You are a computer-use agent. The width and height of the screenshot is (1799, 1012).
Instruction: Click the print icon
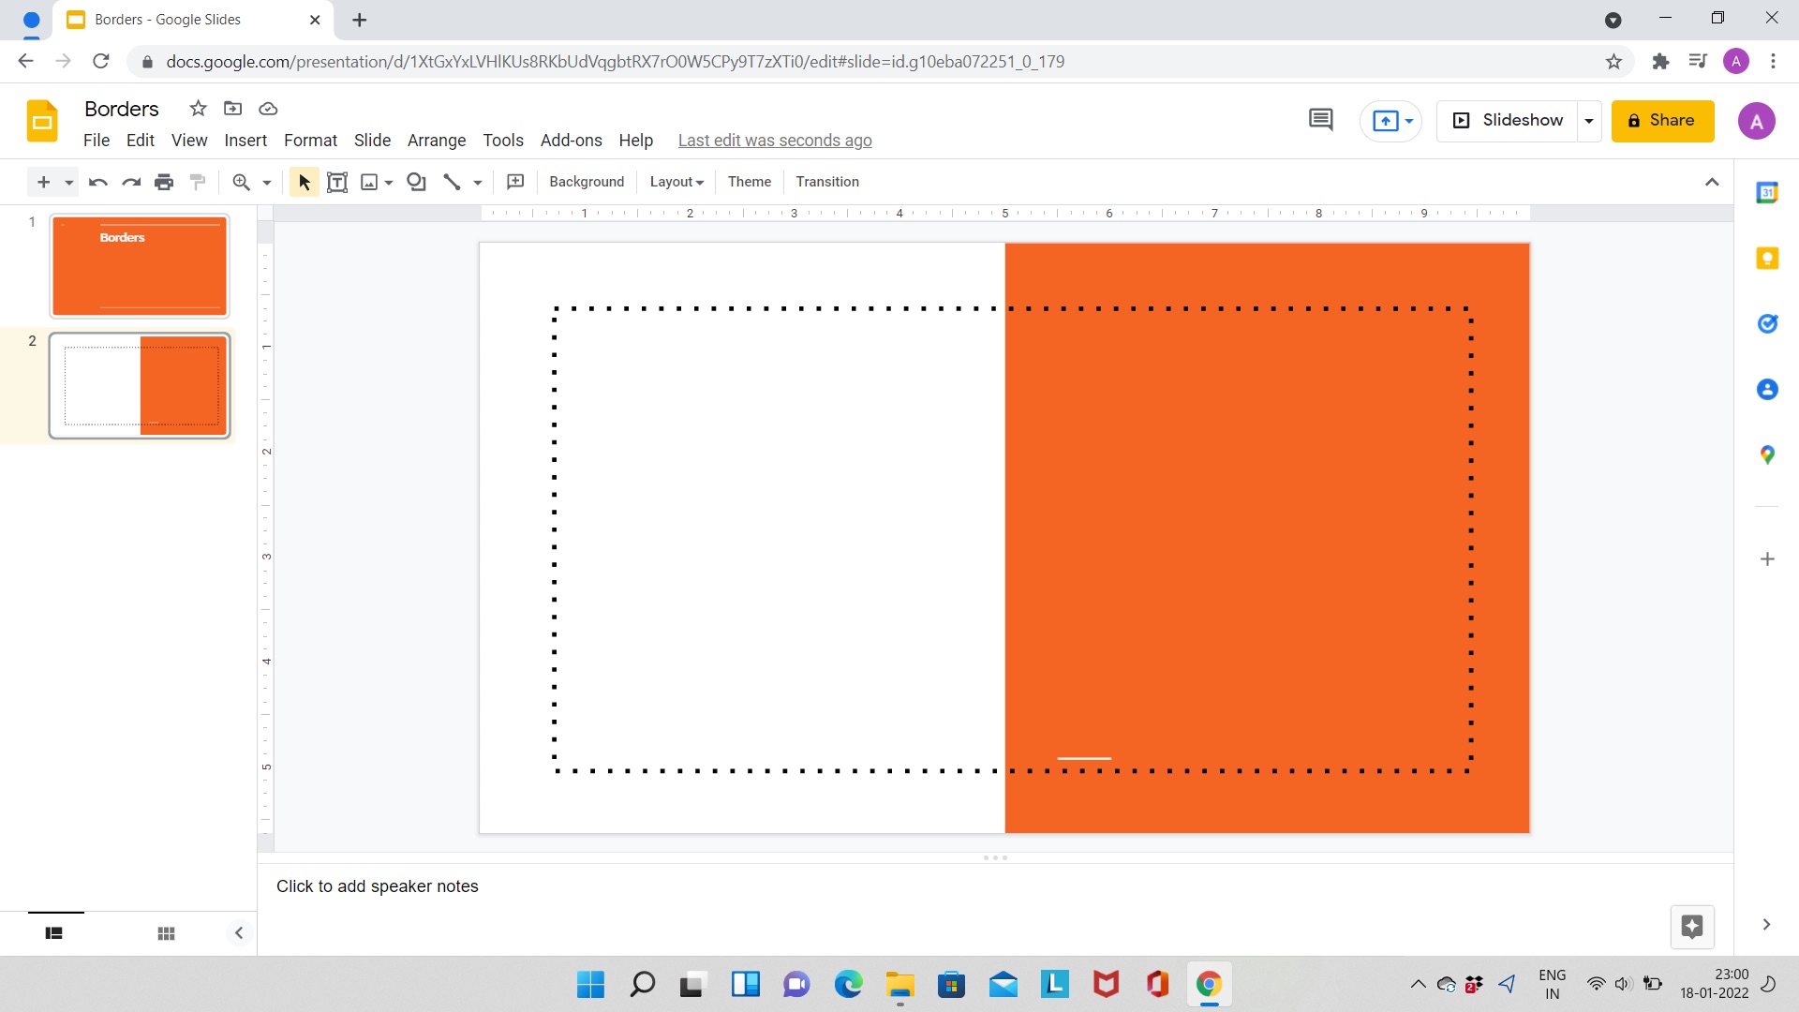[163, 182]
